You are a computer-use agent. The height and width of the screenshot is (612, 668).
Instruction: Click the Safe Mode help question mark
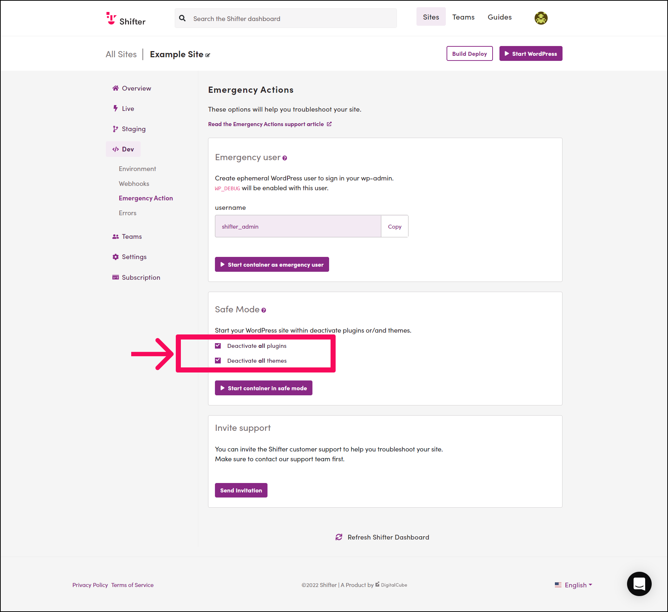coord(264,310)
